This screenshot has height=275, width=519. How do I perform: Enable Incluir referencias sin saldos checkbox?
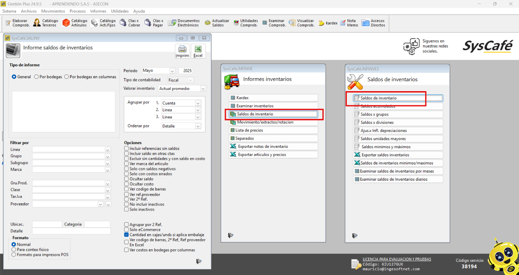127,149
